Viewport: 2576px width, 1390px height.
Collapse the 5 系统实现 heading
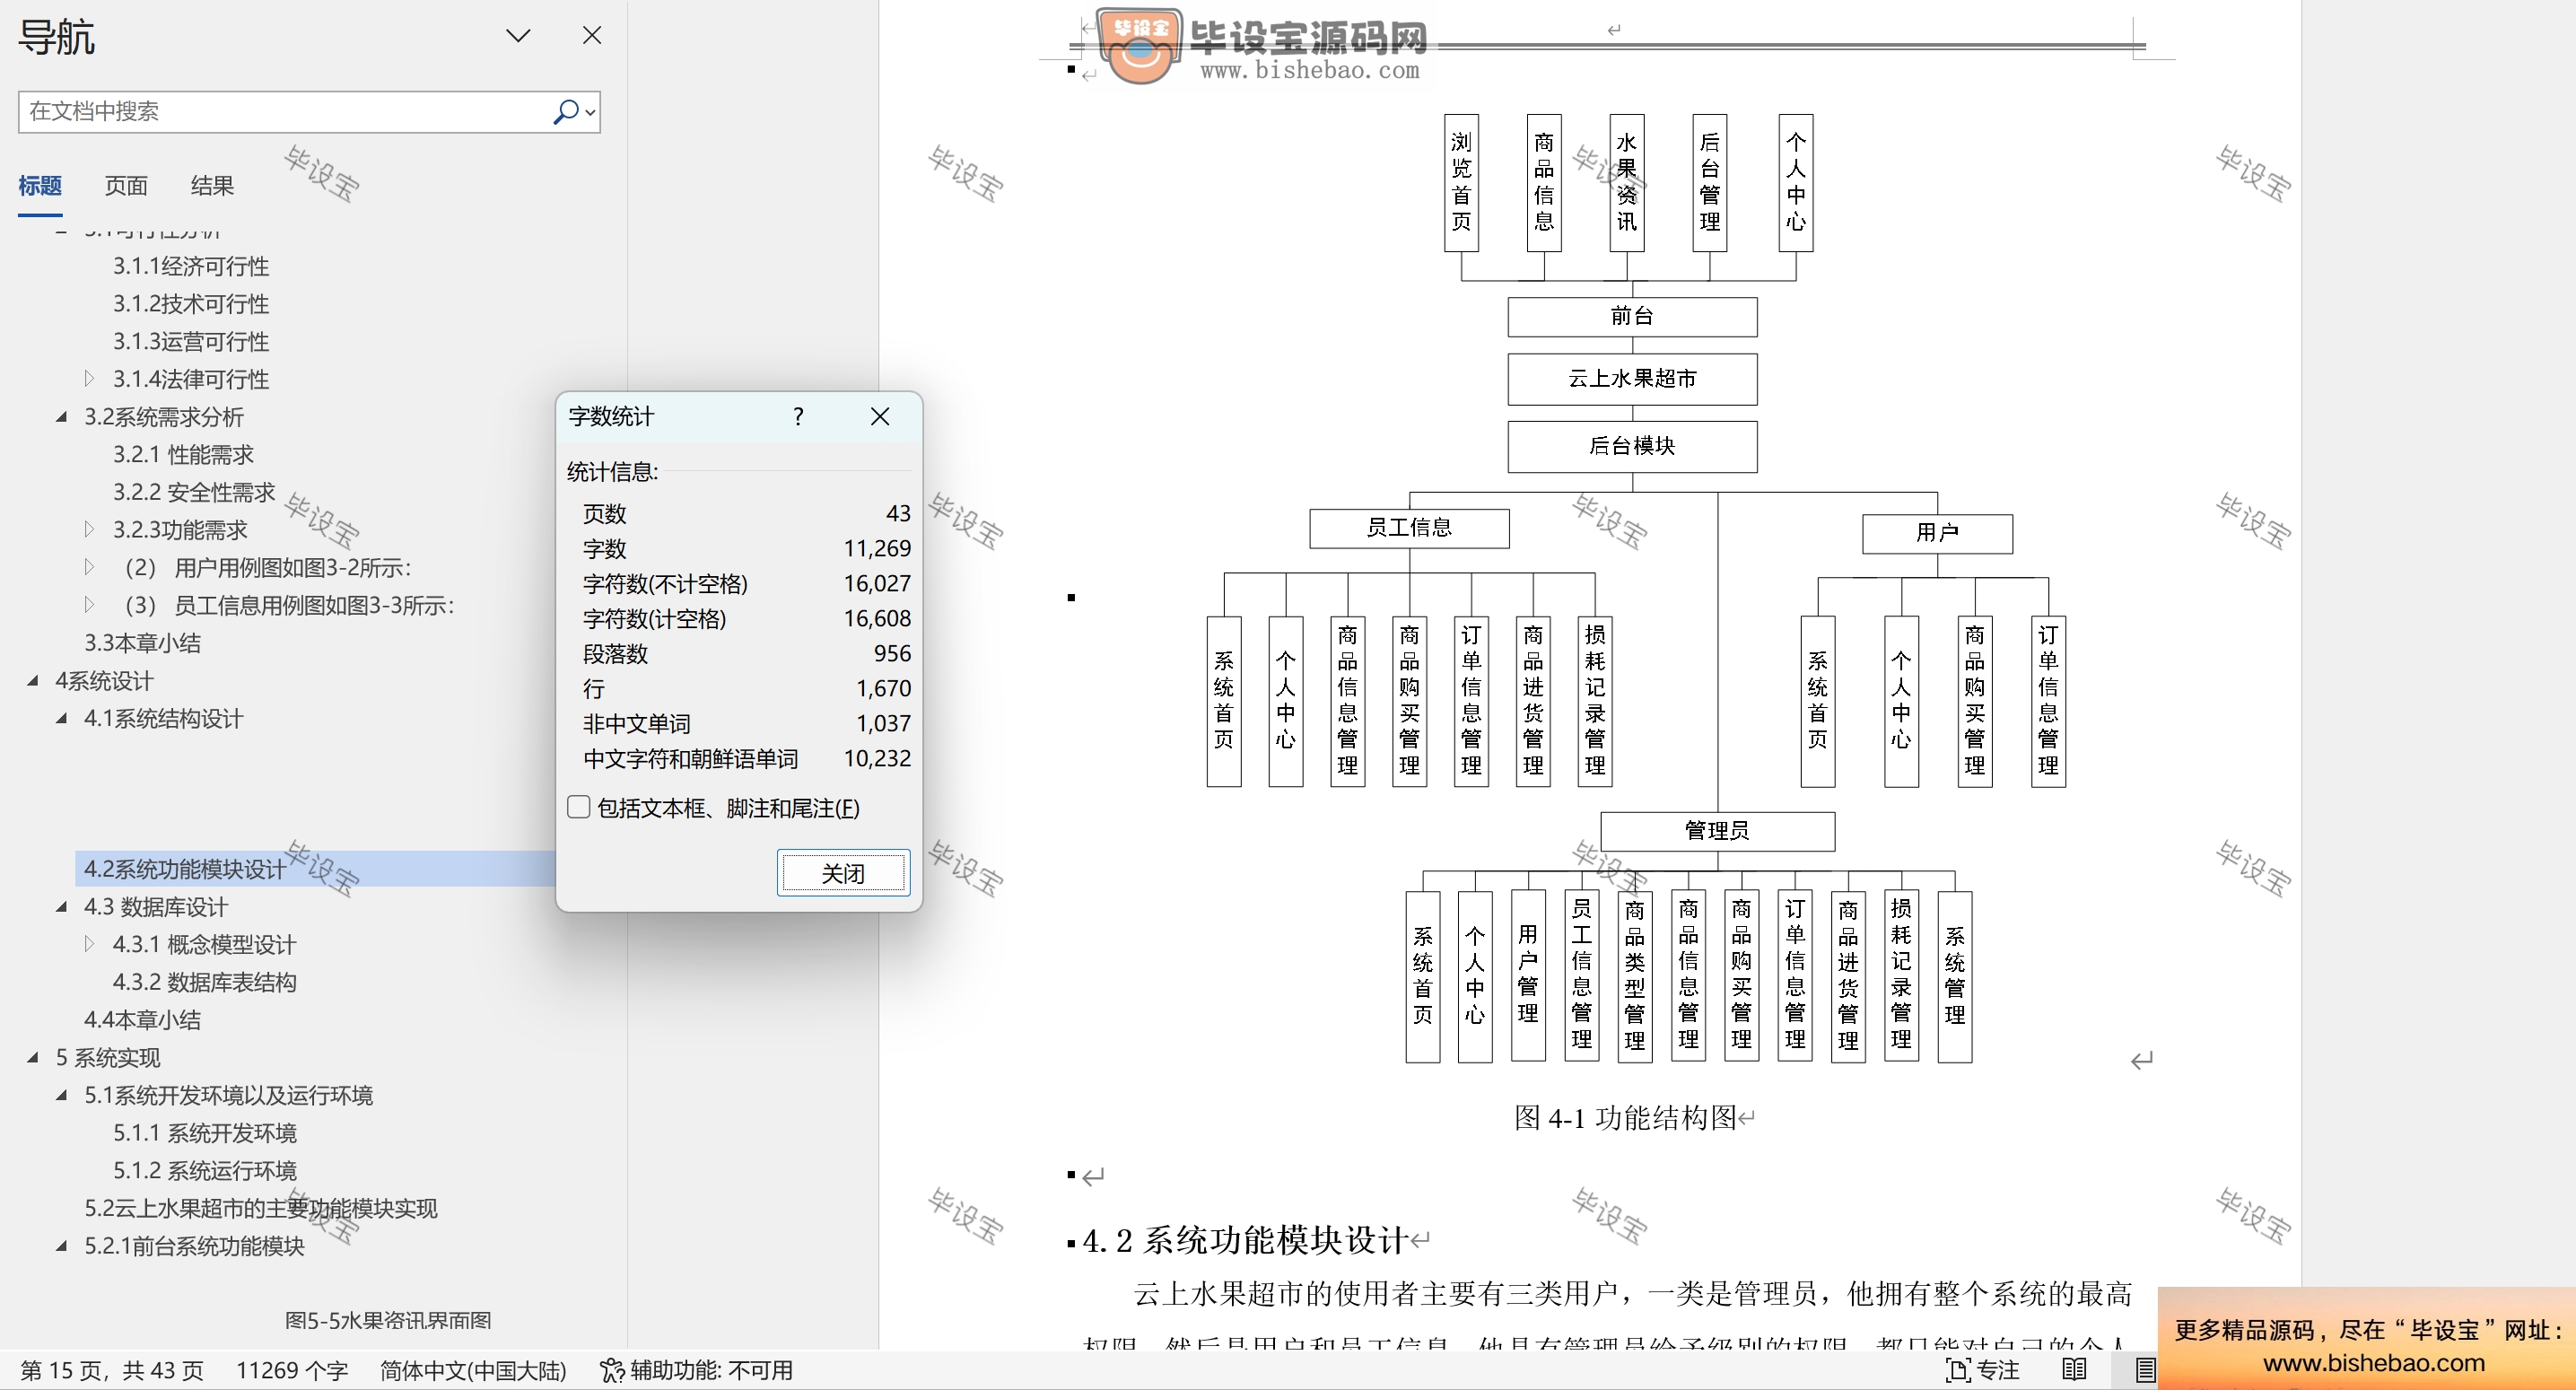coord(33,1057)
